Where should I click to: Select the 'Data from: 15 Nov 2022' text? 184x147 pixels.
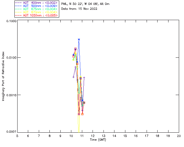click(79, 9)
